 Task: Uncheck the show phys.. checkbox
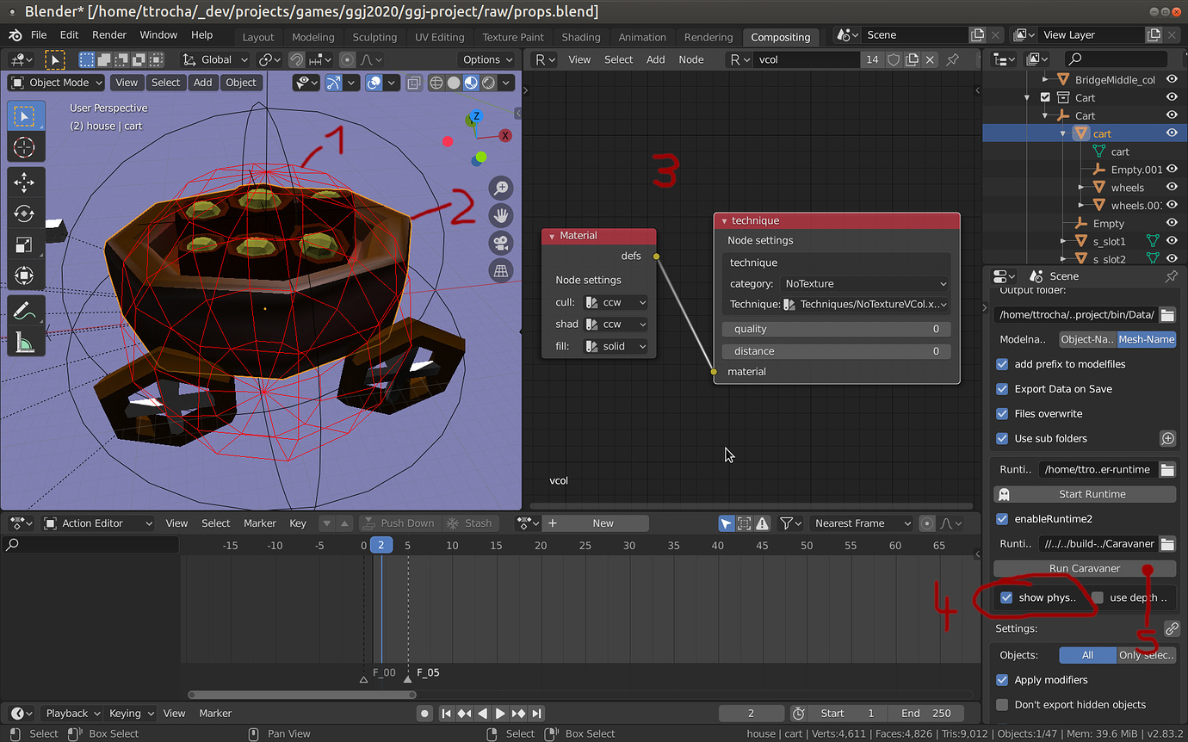(1006, 597)
